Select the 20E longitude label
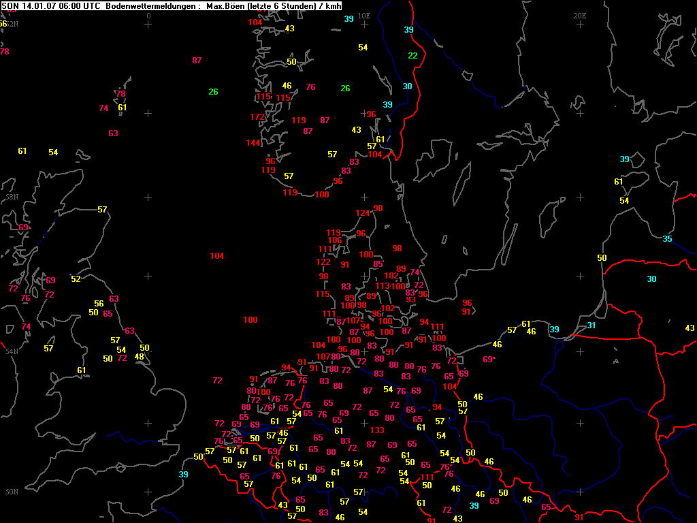This screenshot has height=523, width=697. [580, 16]
